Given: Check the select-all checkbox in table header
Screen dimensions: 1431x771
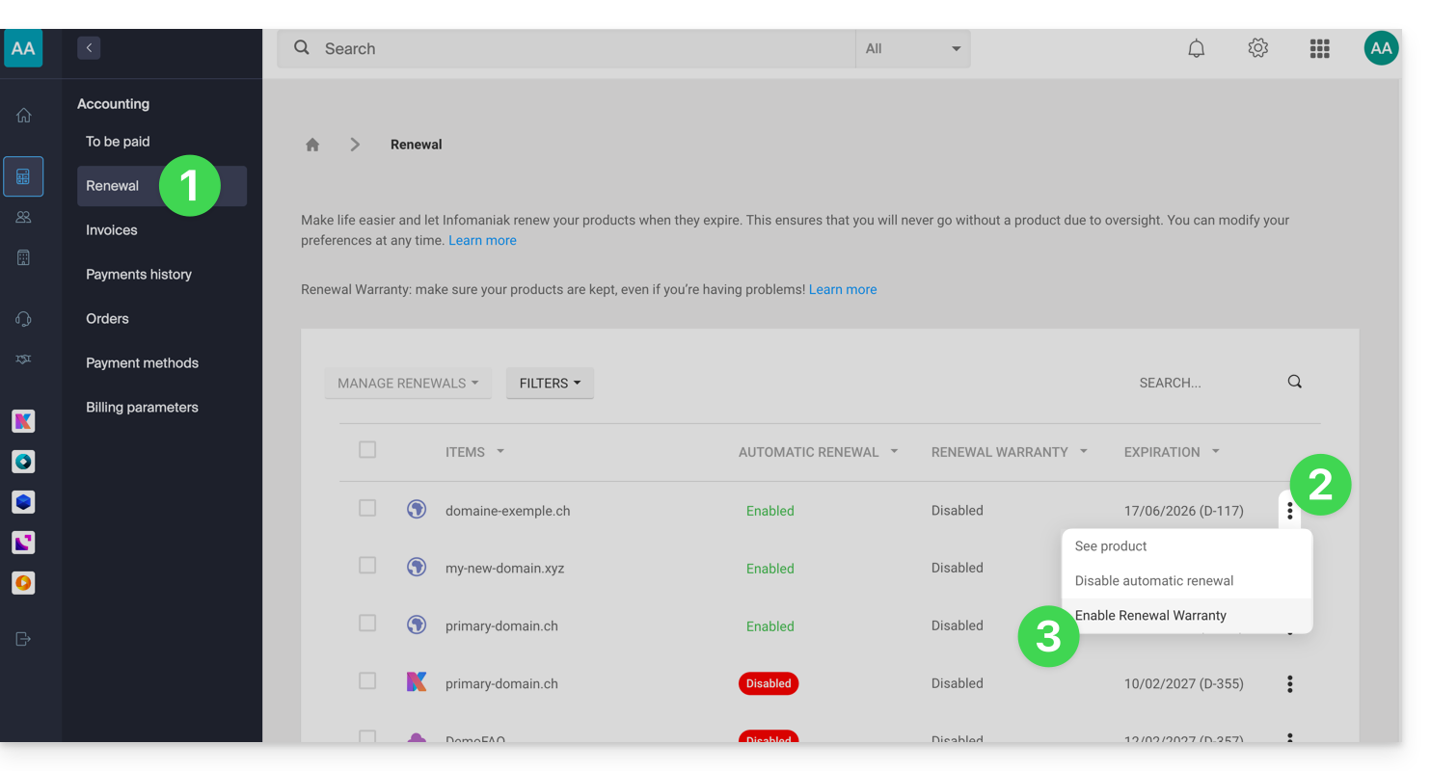Looking at the screenshot, I should click(367, 450).
